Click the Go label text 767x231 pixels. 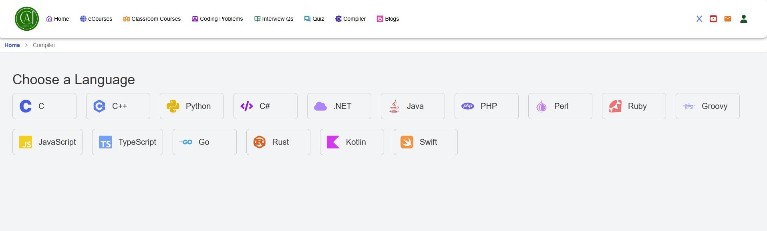coord(204,142)
